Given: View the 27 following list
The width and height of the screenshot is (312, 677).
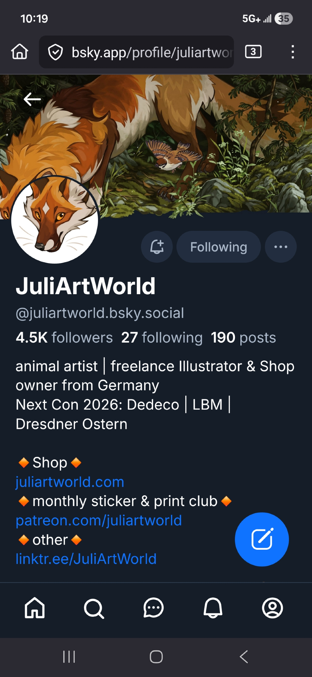Looking at the screenshot, I should 162,337.
